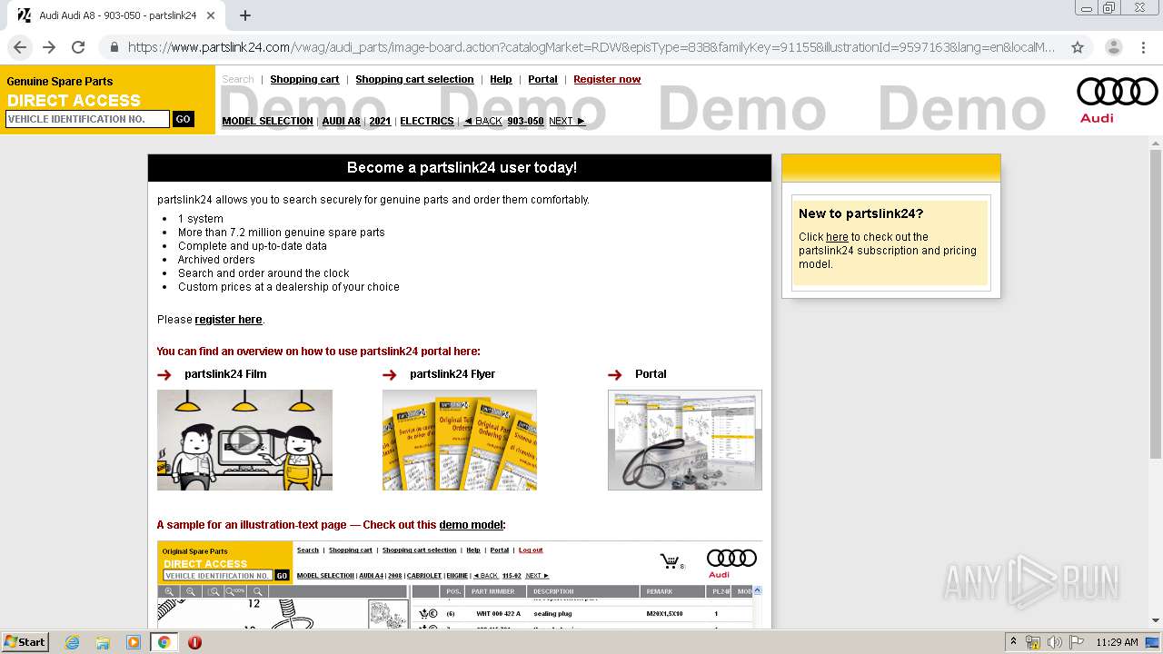Viewport: 1163px width, 654px height.
Task: Open the Portal link above belt image
Action: click(651, 374)
